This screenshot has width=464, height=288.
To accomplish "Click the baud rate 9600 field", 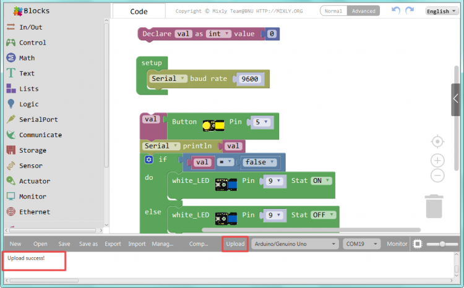I will tap(250, 79).
